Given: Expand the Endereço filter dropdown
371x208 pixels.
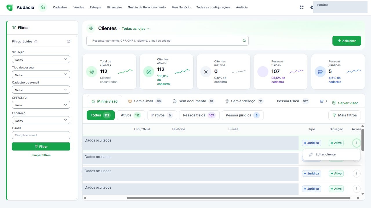Looking at the screenshot, I should (x=41, y=120).
